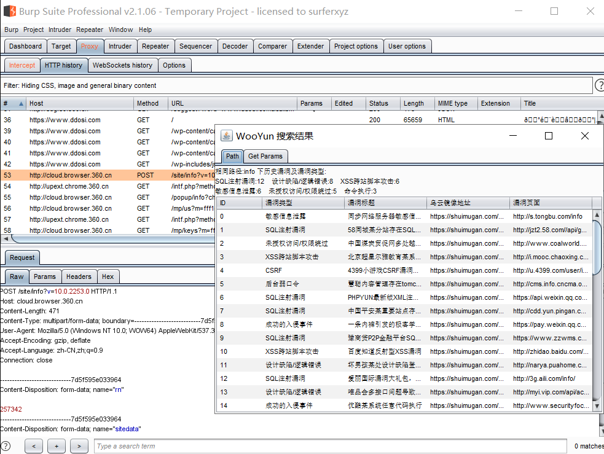
Task: Click WooYun title cell 优酷某系统任意代码执行
Action: (385, 405)
